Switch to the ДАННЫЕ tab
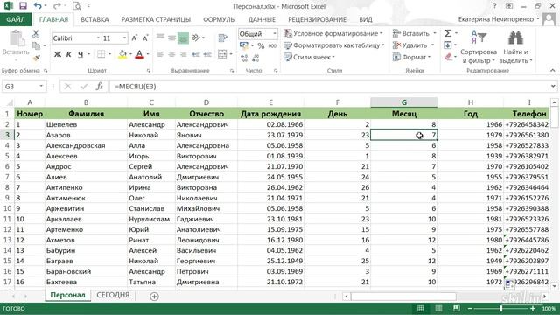Viewport: 560px width, 315px height. pyautogui.click(x=262, y=19)
